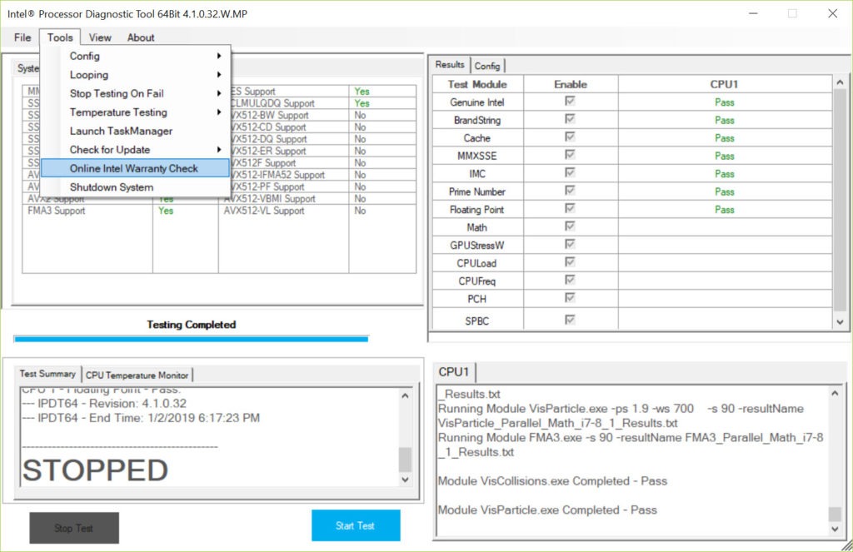Toggle MMXSSE enable checkbox
Image resolution: width=853 pixels, height=552 pixels.
[570, 155]
